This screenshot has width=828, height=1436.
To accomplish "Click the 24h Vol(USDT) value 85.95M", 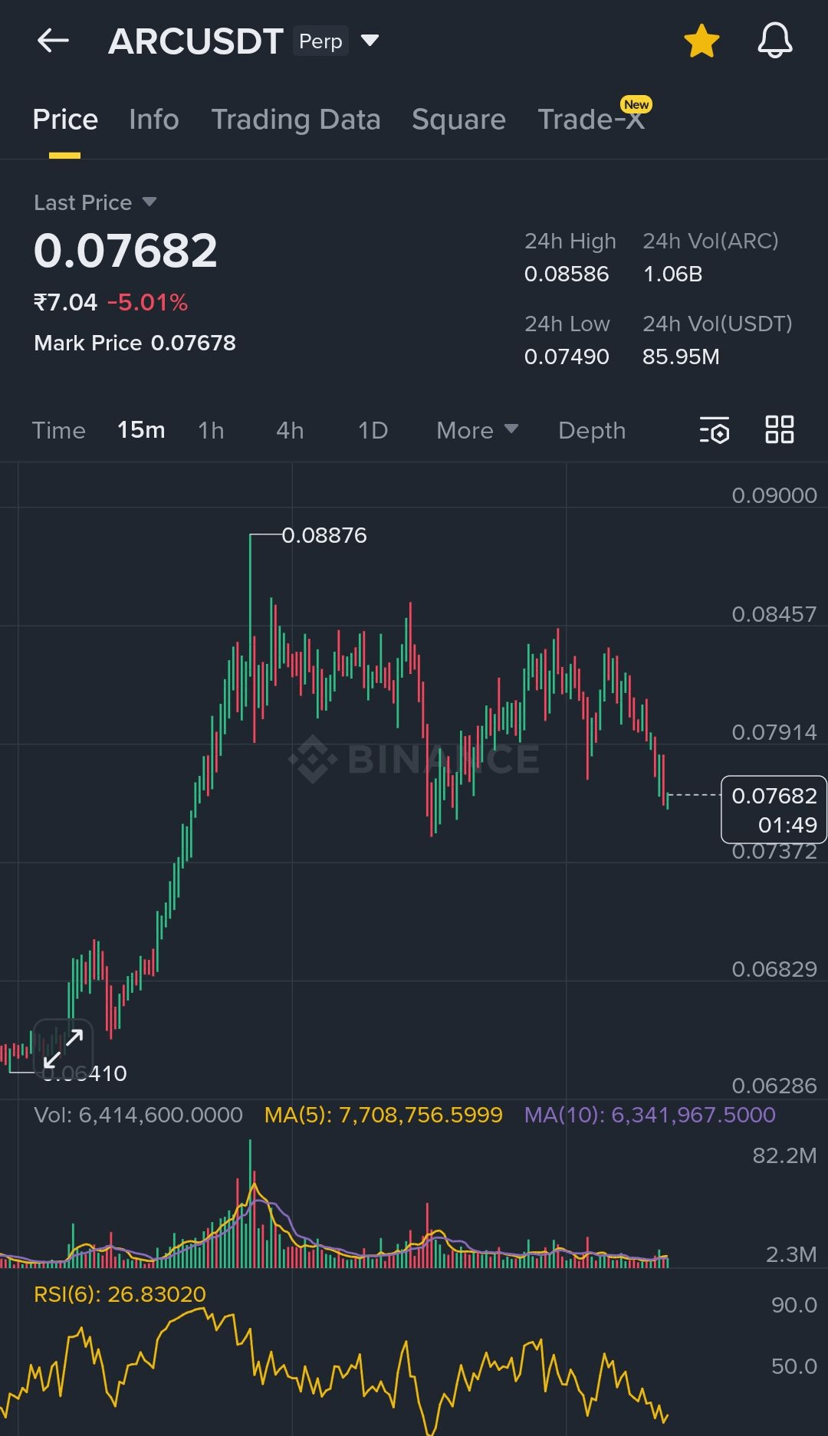I will [x=681, y=357].
